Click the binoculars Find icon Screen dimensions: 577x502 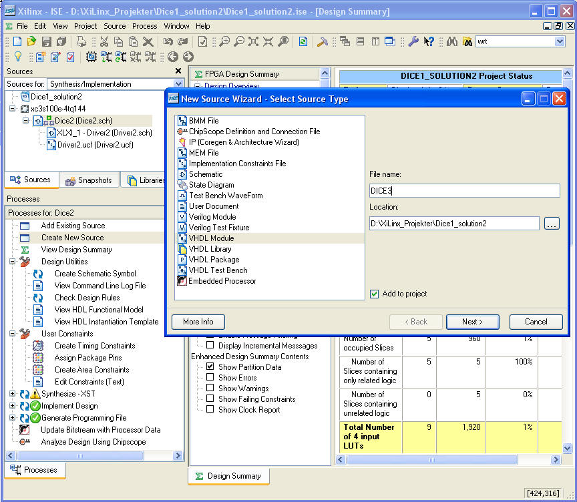pos(452,41)
